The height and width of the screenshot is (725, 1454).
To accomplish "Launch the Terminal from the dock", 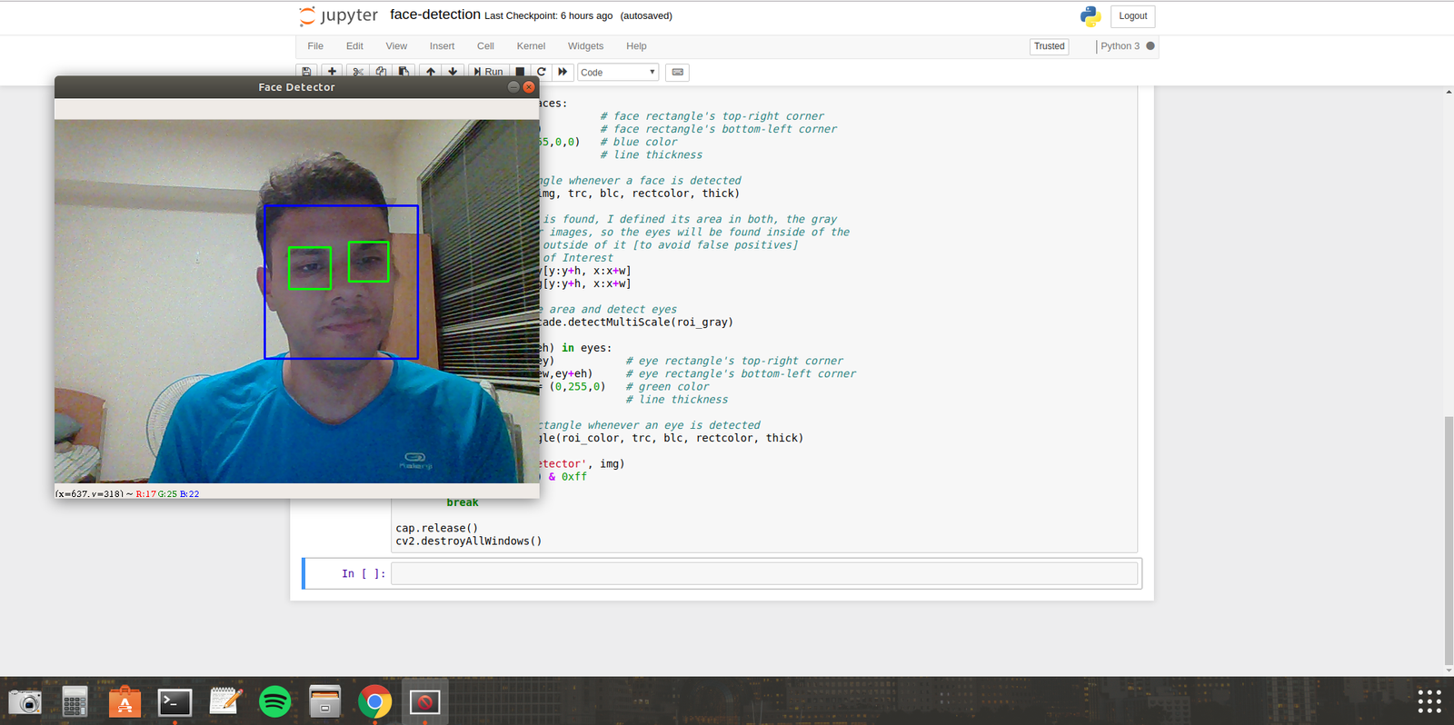I will pyautogui.click(x=174, y=701).
